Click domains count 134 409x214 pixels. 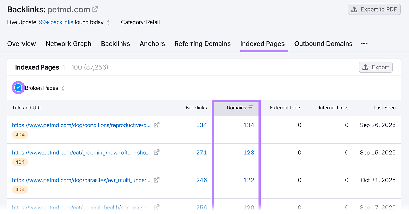pos(249,125)
